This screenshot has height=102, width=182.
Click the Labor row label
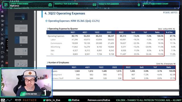point(53,40)
